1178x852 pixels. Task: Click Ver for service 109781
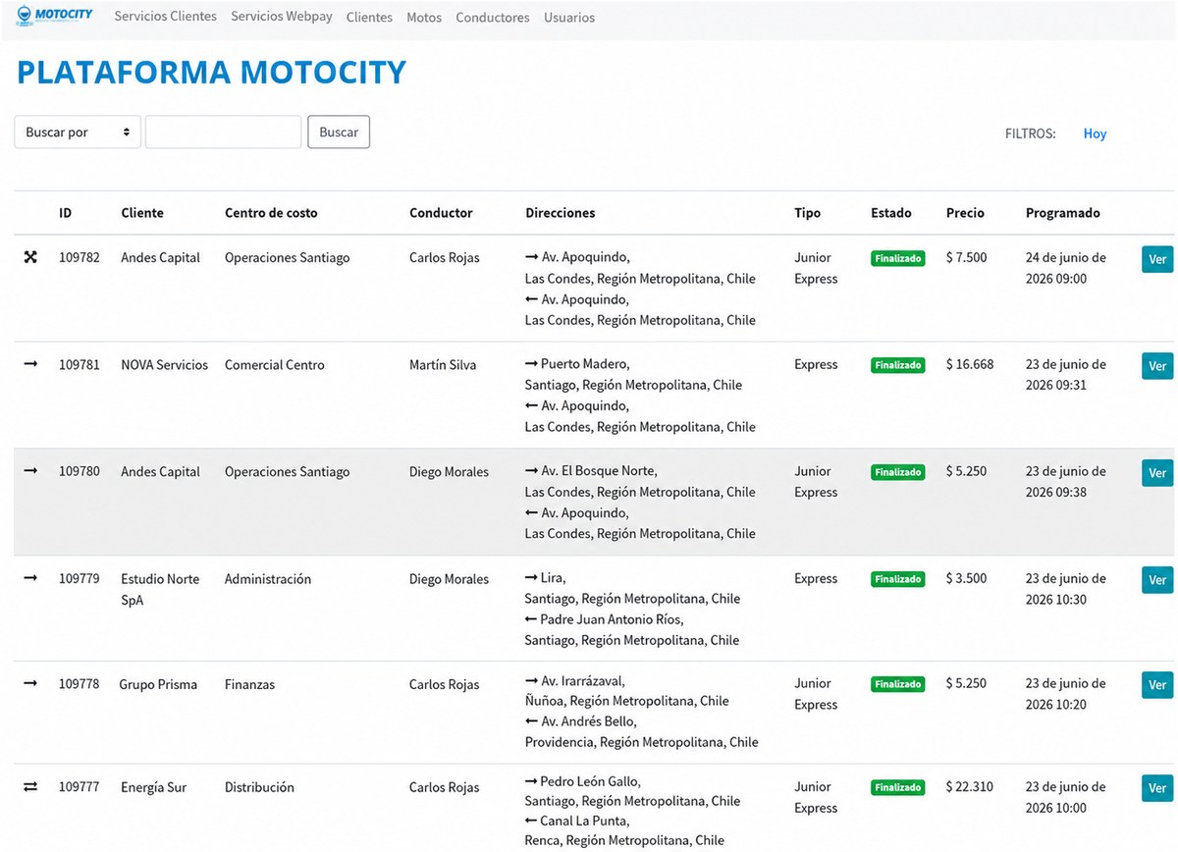[x=1157, y=365]
